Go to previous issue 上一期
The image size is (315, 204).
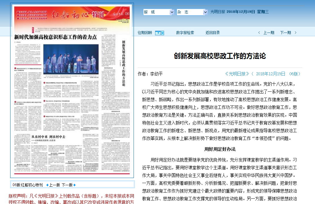pos(269,33)
